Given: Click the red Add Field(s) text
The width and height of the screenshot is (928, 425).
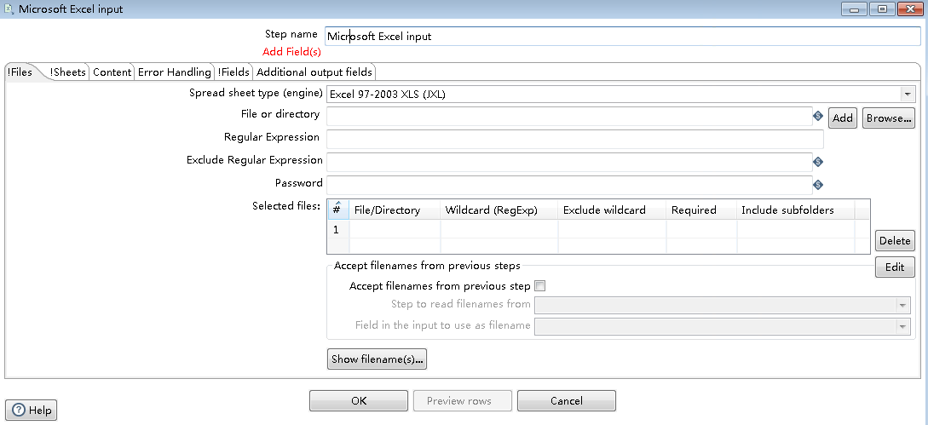Looking at the screenshot, I should tap(291, 51).
